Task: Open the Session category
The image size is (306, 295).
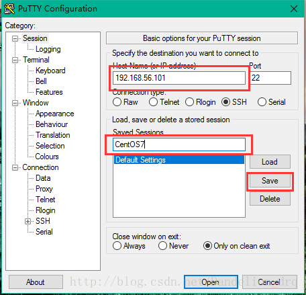Action: pyautogui.click(x=35, y=38)
